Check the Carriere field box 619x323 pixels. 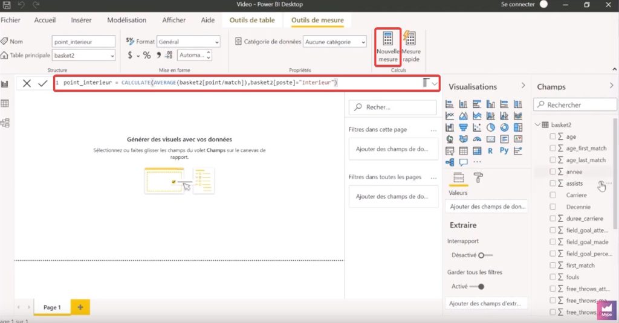(x=553, y=195)
